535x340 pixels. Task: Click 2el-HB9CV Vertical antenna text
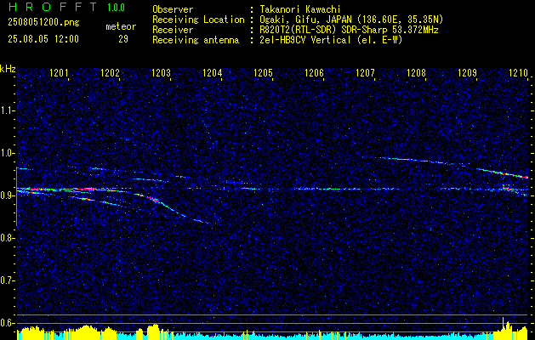tap(331, 40)
